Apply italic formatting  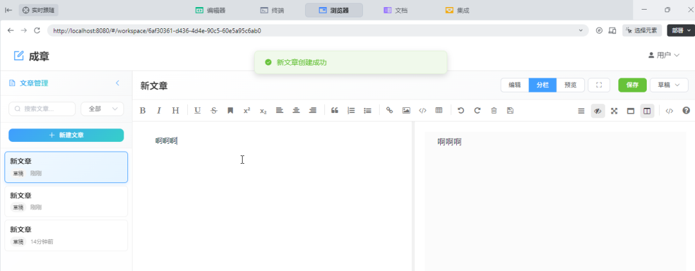click(x=159, y=110)
